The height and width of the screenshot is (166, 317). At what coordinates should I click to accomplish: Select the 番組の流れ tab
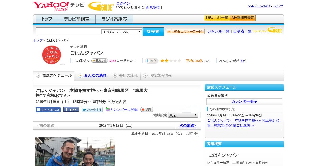point(125,76)
